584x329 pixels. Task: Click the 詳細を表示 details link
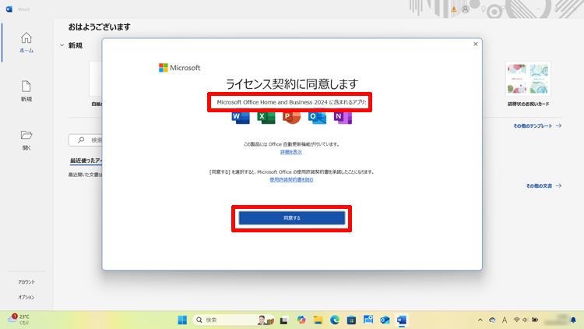292,152
